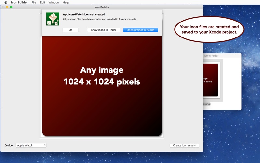The image size is (260, 163).
Task: Expand the Device dropdown showing Apple Watch
Action: 31,145
